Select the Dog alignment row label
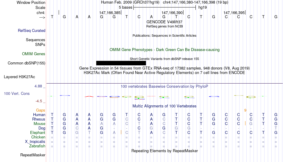 pos(42,128)
